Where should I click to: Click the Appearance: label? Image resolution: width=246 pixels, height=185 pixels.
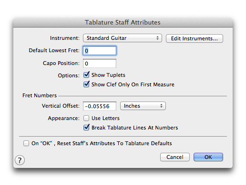tap(64, 118)
